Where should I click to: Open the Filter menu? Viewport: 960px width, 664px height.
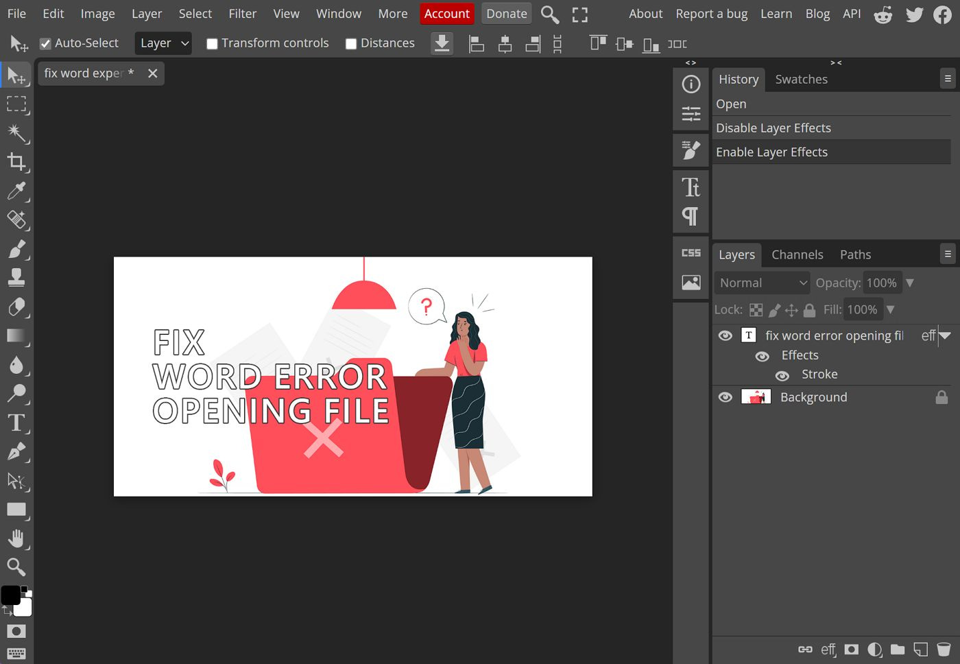tap(242, 14)
